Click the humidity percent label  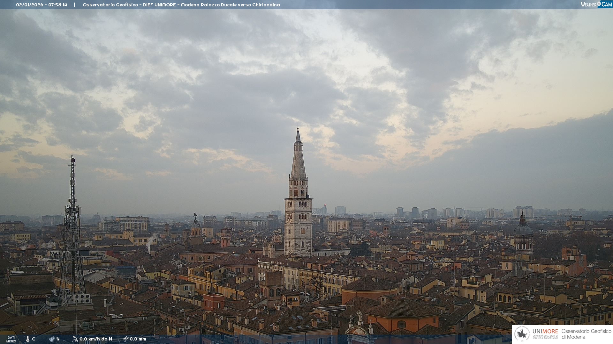coord(58,339)
